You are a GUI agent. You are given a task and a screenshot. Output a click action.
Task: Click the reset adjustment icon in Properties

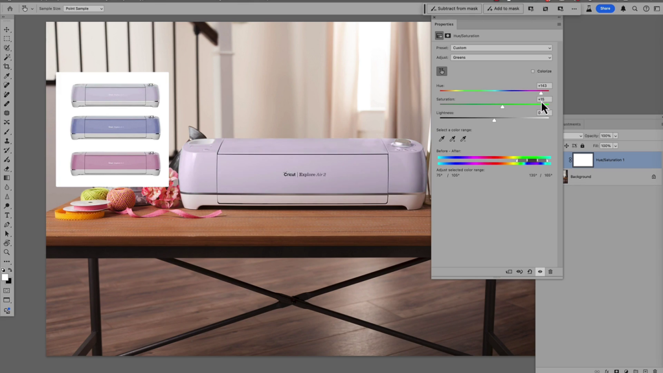click(530, 272)
